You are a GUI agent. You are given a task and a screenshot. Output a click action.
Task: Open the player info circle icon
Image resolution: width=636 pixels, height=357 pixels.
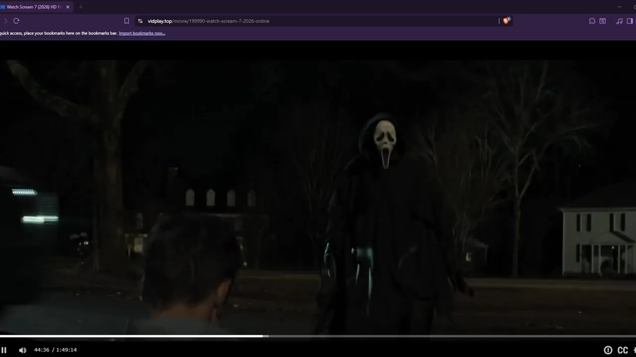click(608, 350)
